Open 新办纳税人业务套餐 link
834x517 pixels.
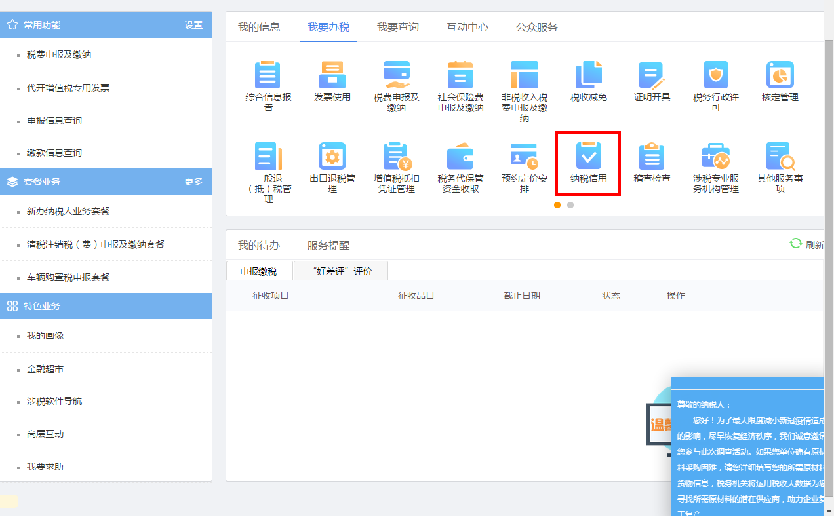point(68,212)
